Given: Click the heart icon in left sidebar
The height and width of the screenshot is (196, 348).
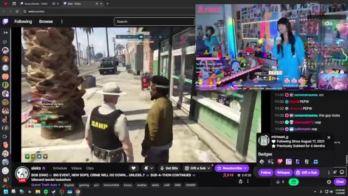Looking at the screenshot, I should click(5, 42).
